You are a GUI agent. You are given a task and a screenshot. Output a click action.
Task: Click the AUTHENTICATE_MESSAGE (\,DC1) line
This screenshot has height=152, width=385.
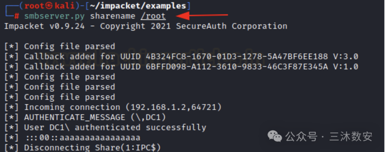[85, 117]
